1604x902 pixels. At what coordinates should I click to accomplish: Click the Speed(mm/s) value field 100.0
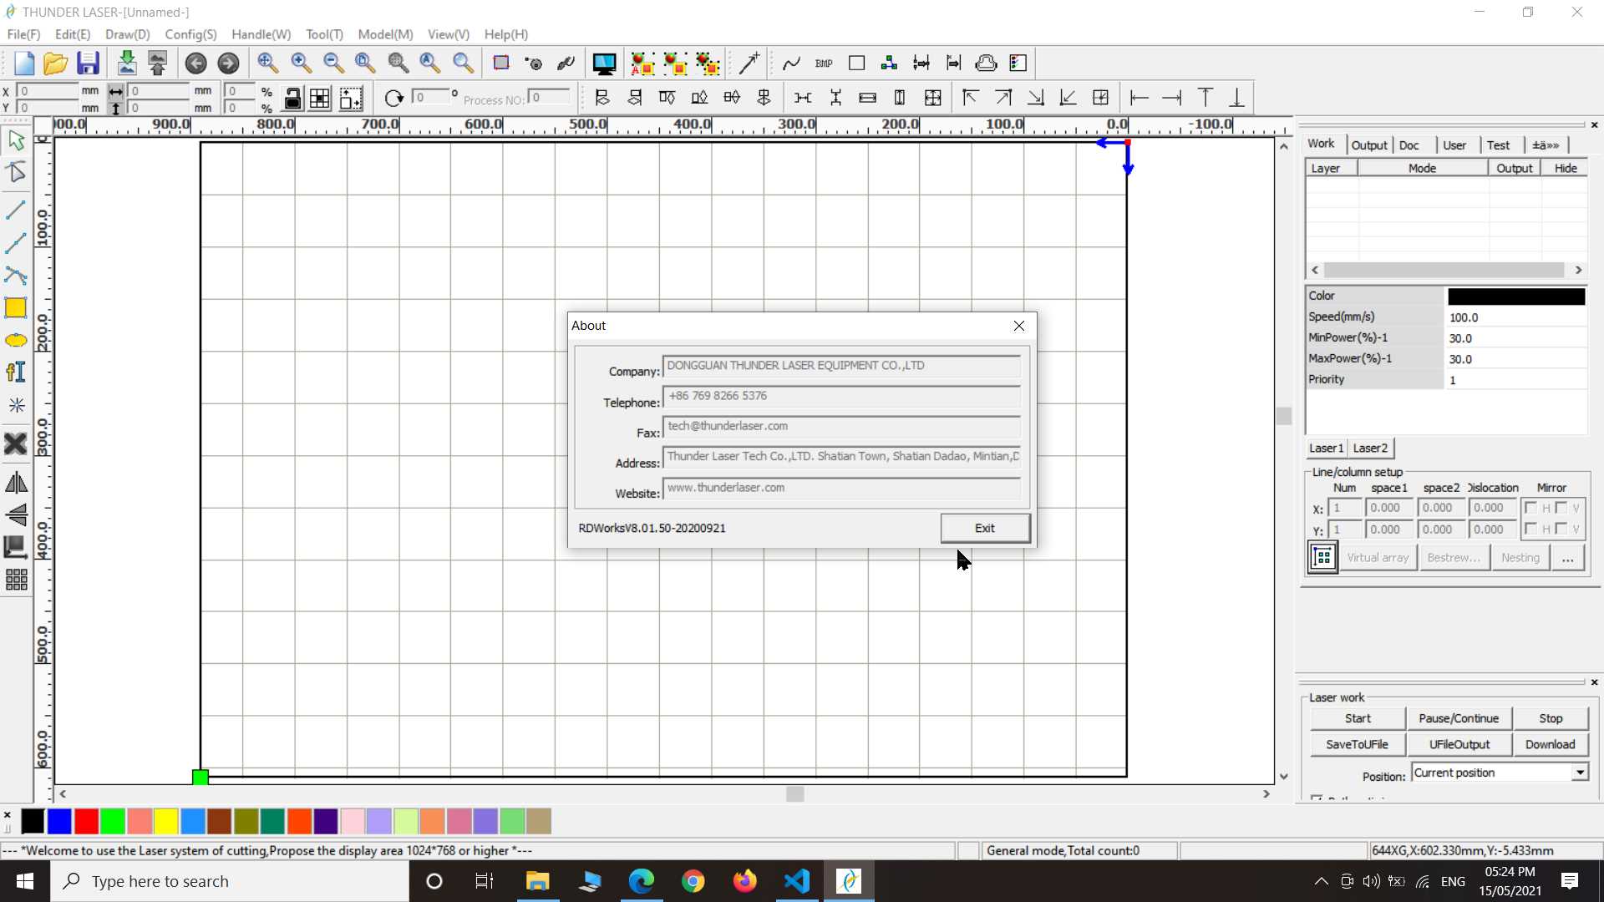point(1515,317)
